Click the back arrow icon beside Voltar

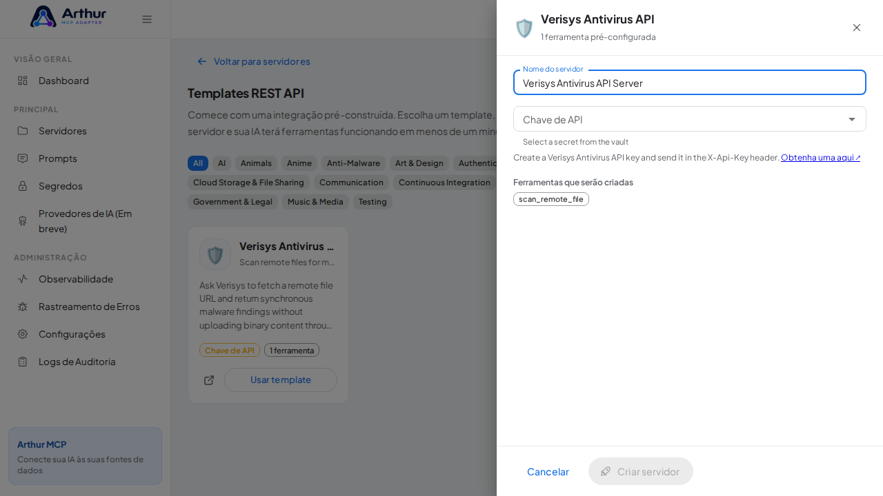pyautogui.click(x=202, y=61)
